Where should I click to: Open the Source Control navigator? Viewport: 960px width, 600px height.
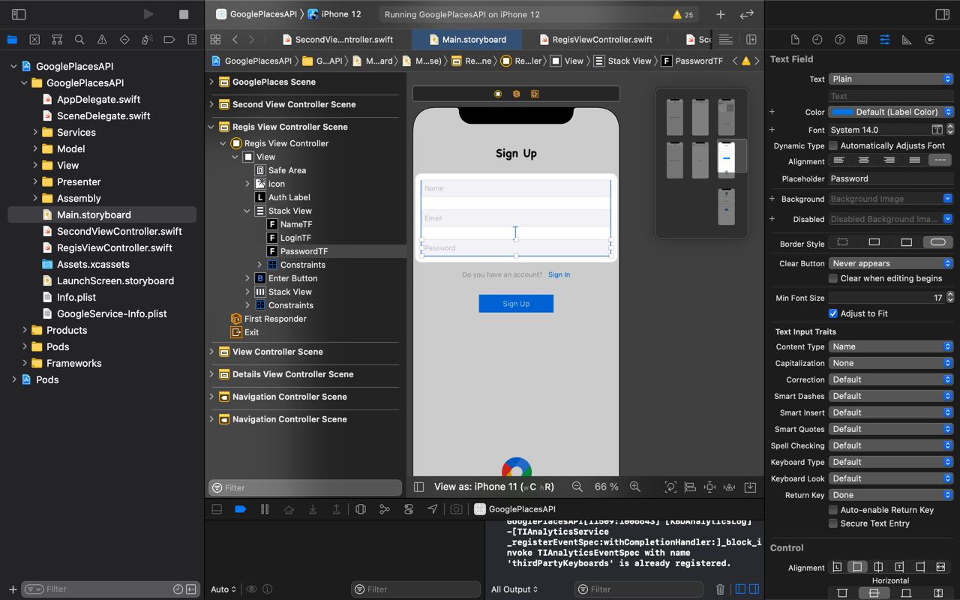pos(34,39)
